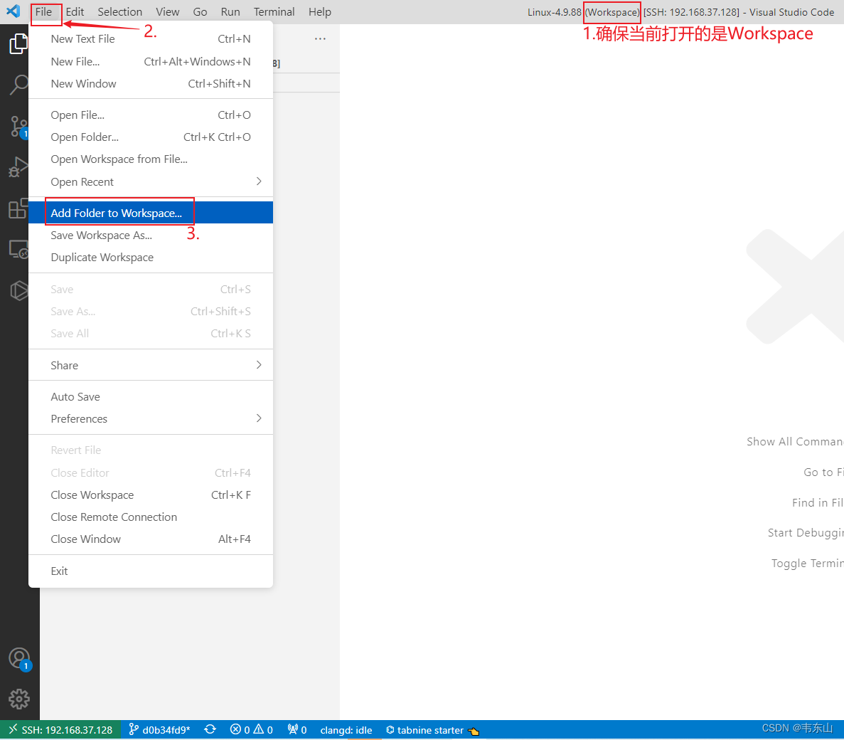Open the Accounts icon in activity bar

[x=19, y=659]
